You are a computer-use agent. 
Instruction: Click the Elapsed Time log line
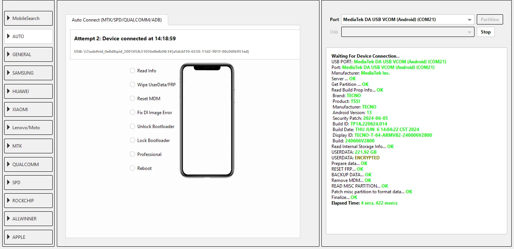click(x=364, y=203)
